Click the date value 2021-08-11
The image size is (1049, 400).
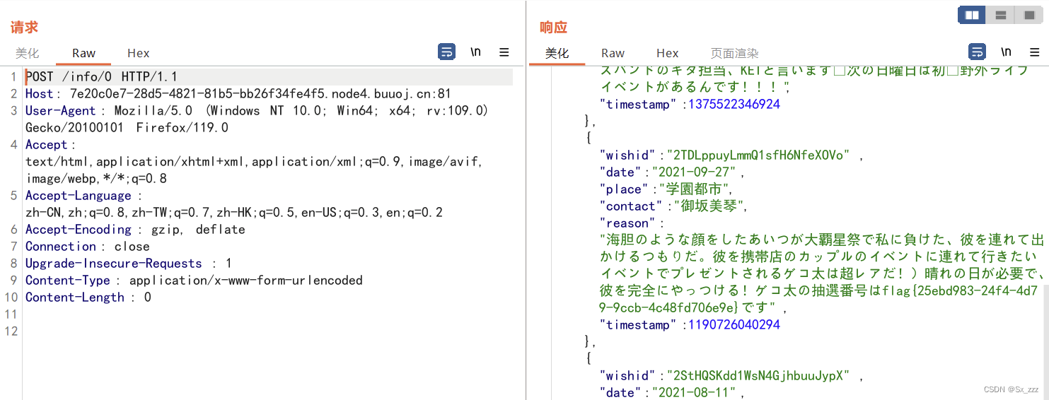coord(694,393)
